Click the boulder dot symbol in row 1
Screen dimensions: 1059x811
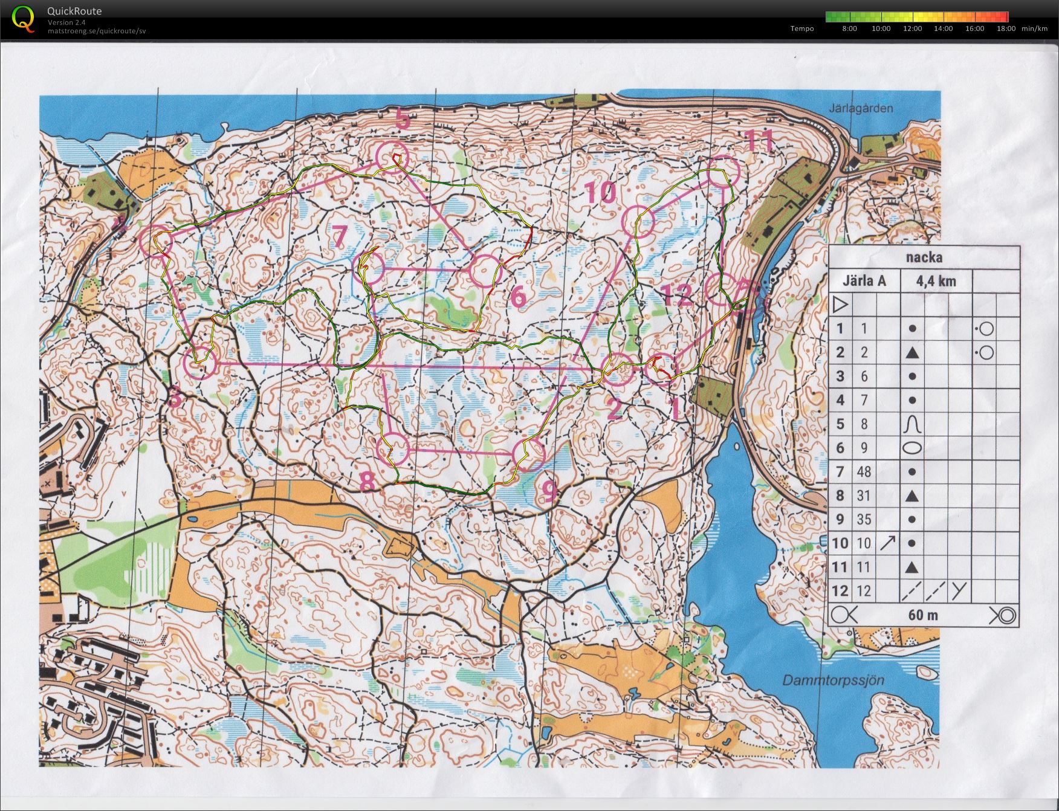[x=912, y=329]
